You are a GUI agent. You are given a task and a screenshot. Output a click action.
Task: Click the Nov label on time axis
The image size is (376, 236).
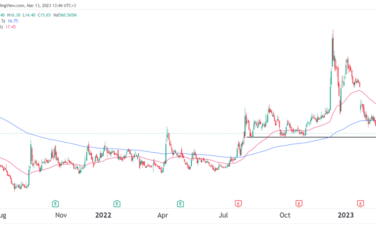point(61,215)
